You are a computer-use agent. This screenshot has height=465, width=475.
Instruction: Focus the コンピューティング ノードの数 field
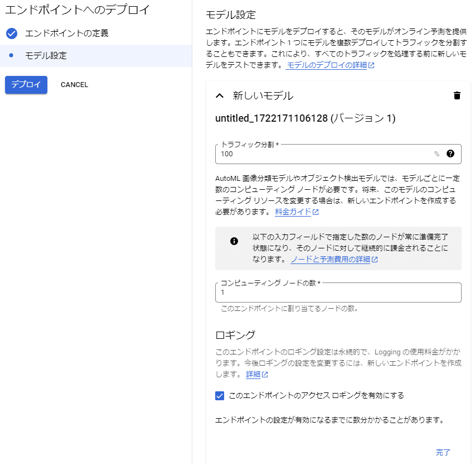point(338,293)
